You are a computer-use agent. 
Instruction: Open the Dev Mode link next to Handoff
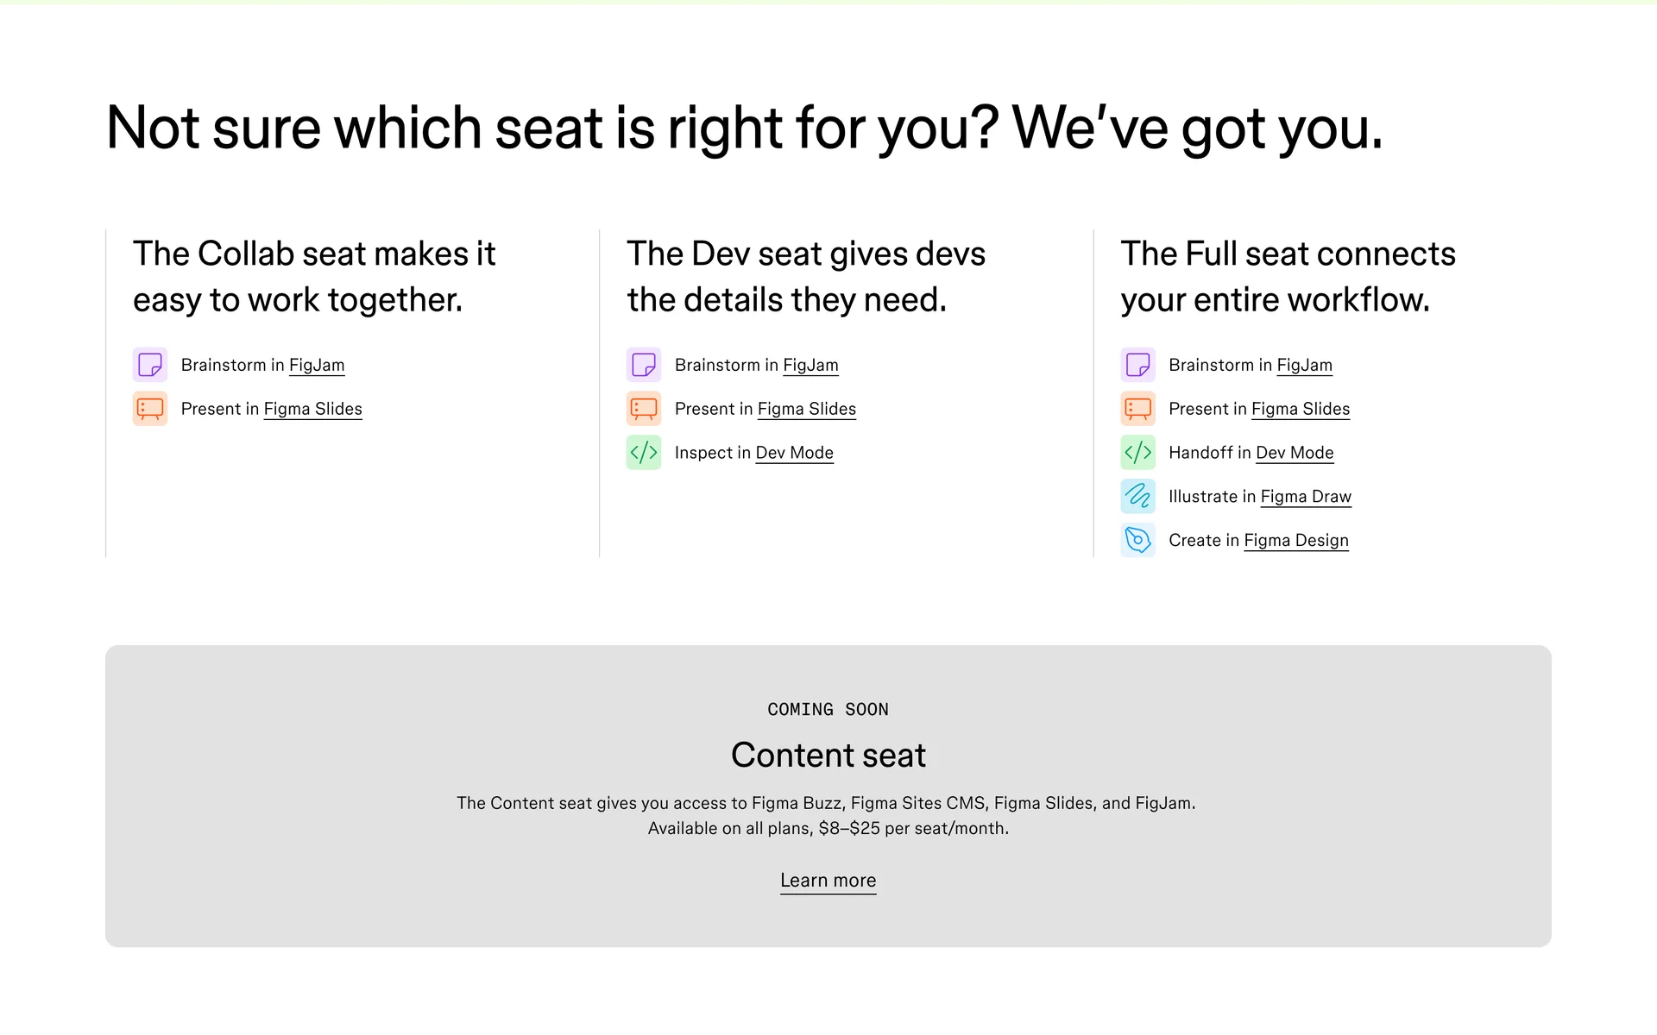pos(1295,453)
